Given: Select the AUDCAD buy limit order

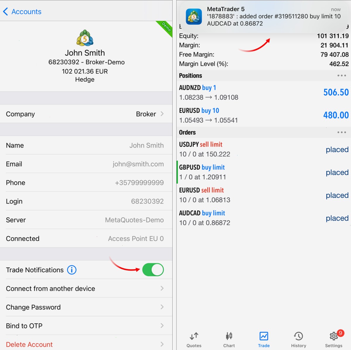Looking at the screenshot, I should pos(264,218).
